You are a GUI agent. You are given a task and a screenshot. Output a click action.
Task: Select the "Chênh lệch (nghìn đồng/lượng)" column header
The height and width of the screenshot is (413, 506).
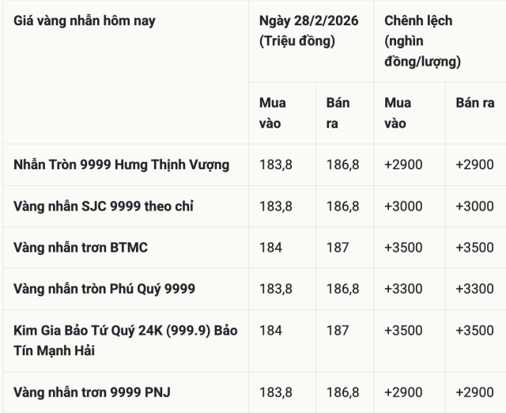point(423,40)
